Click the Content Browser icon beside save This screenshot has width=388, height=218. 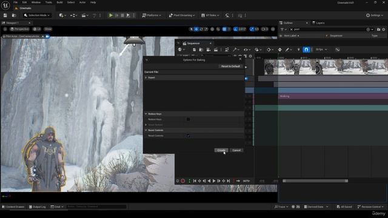14,15
